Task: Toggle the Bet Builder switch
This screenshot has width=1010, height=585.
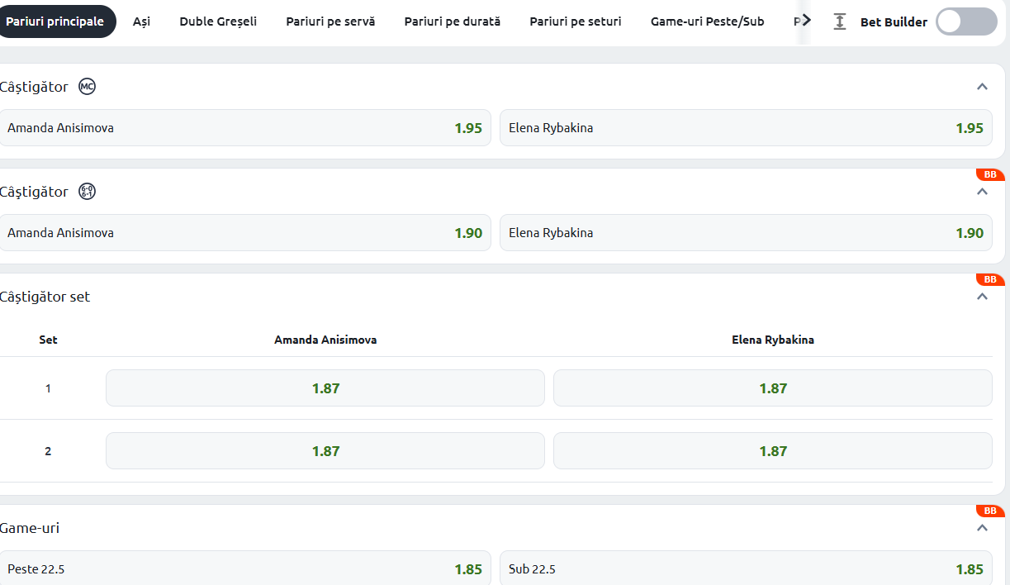Action: coord(966,22)
